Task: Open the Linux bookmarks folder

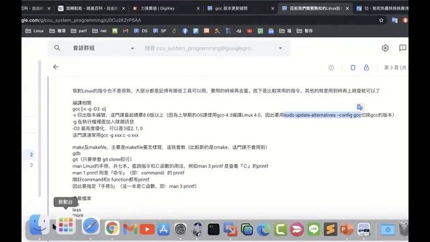Action: tap(34, 31)
